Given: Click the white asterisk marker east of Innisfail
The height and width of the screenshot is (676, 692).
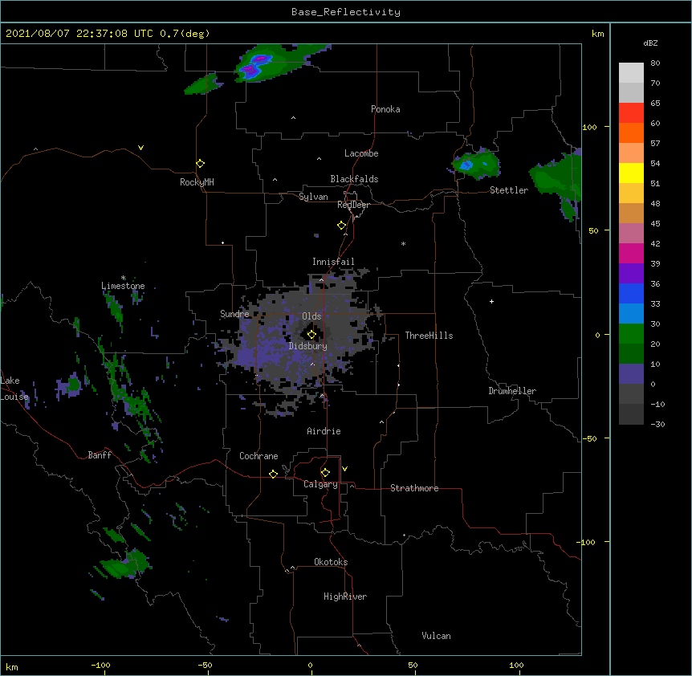Looking at the screenshot, I should [403, 243].
